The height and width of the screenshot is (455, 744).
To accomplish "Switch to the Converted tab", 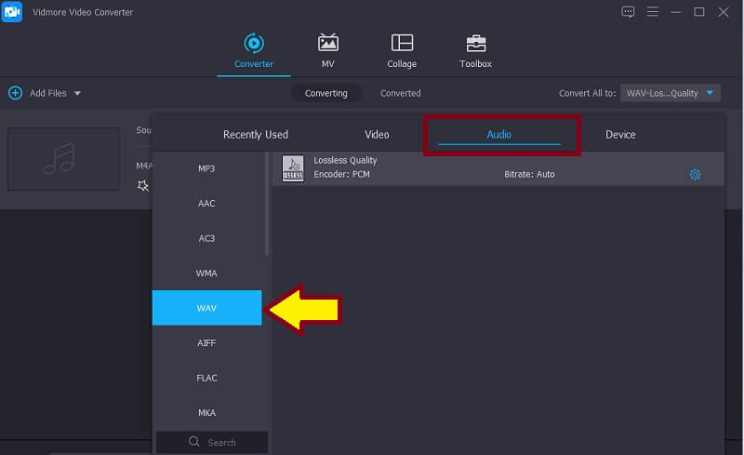I will (400, 93).
